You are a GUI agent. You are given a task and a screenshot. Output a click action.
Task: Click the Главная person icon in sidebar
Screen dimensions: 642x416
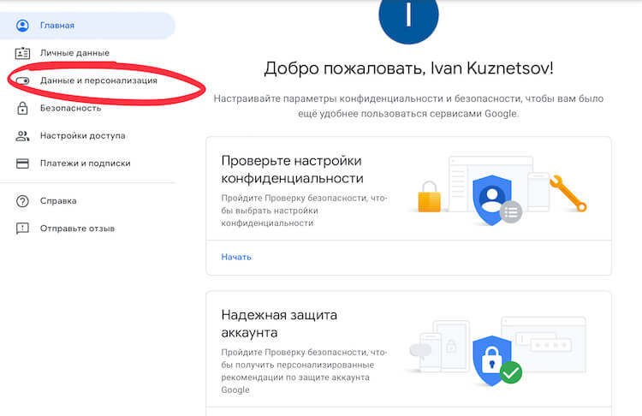point(23,26)
